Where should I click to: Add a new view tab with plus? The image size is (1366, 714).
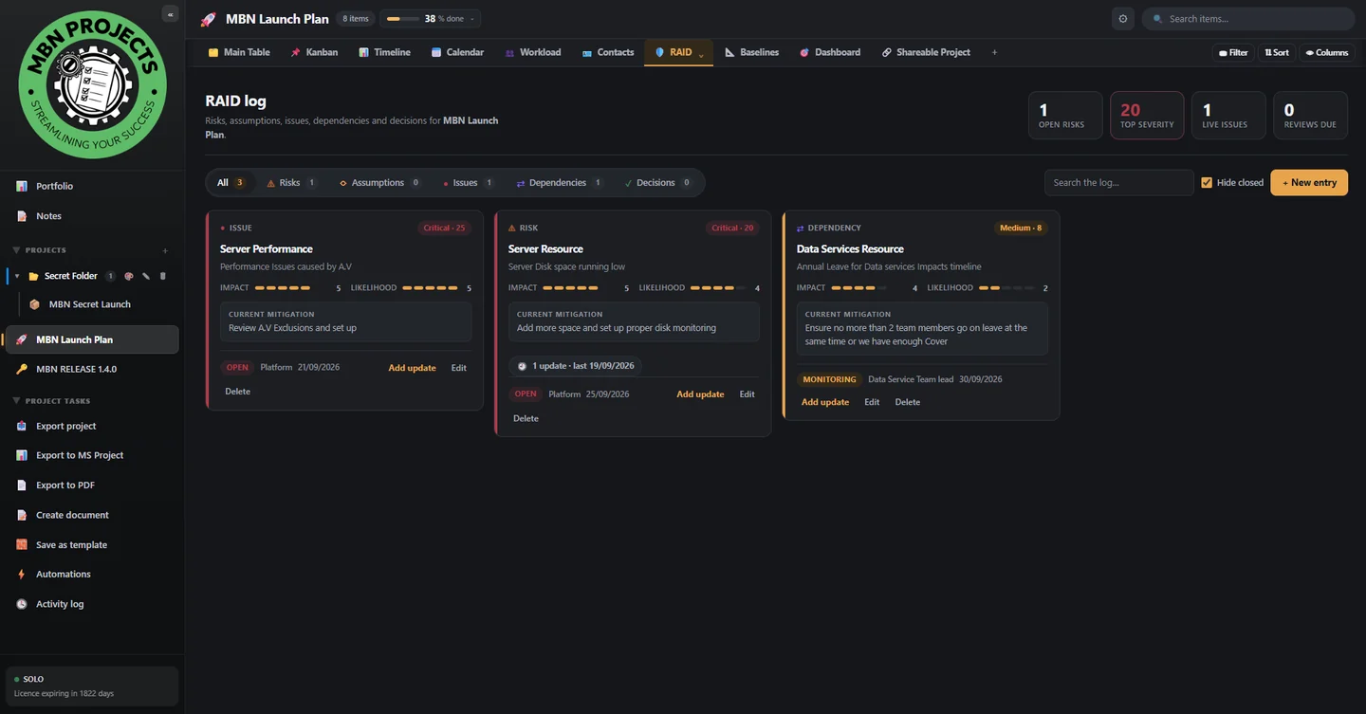click(x=994, y=52)
